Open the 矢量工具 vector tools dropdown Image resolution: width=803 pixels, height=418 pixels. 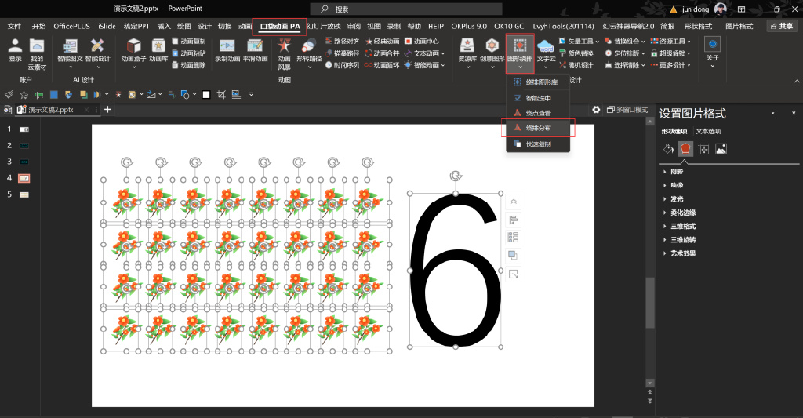(x=579, y=41)
